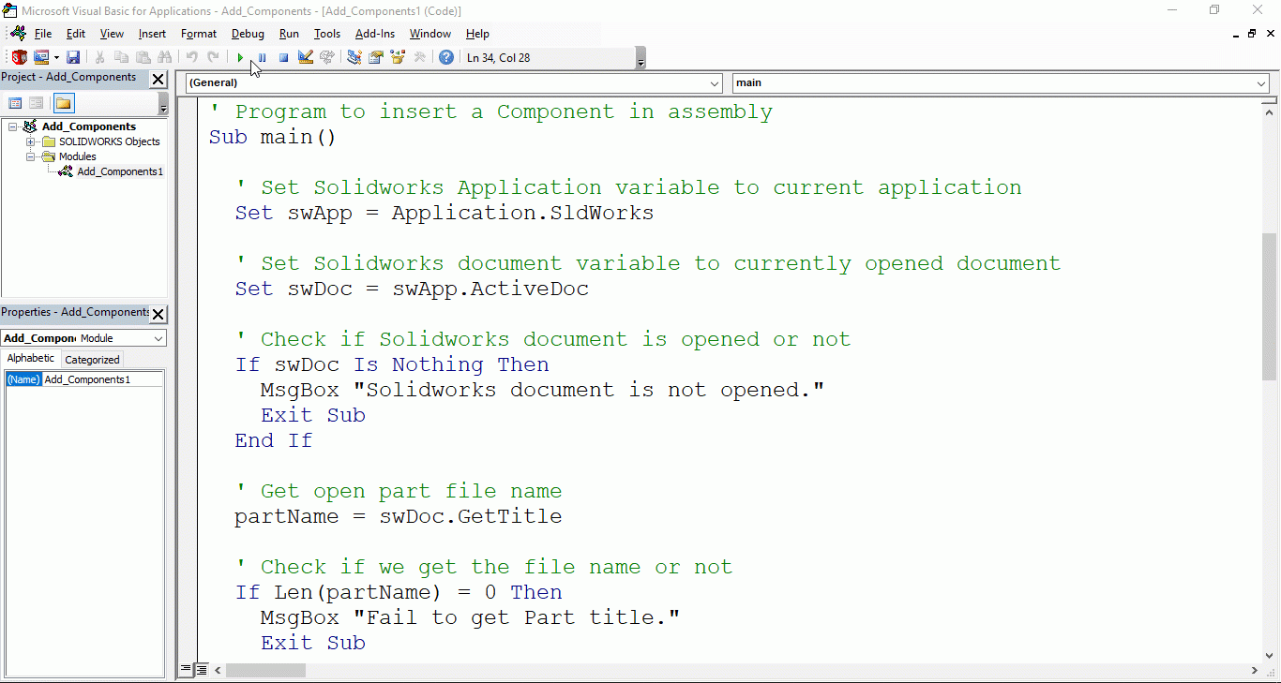
Task: Select the Add_Components project root
Action: tap(89, 126)
